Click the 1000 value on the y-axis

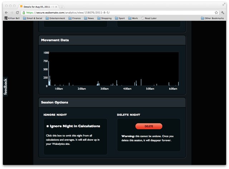tap(46, 53)
